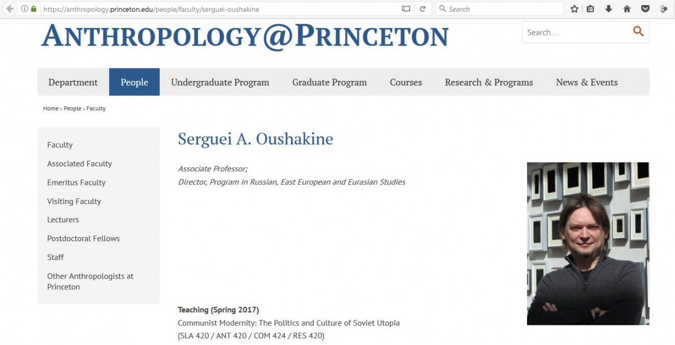Click Home in the breadcrumb trail

(50, 108)
